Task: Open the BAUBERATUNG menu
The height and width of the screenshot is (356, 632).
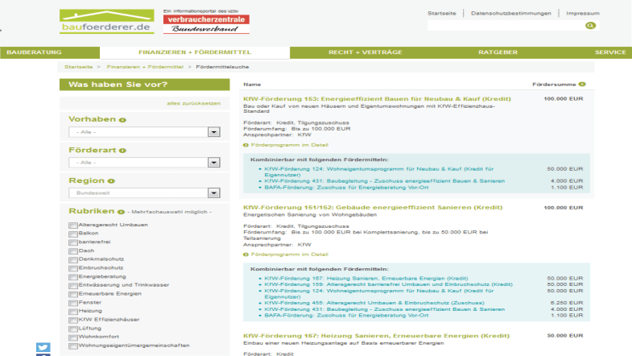Action: pos(35,52)
